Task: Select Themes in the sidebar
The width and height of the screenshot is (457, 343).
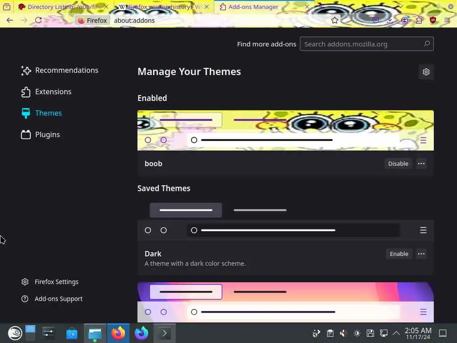Action: [x=42, y=113]
